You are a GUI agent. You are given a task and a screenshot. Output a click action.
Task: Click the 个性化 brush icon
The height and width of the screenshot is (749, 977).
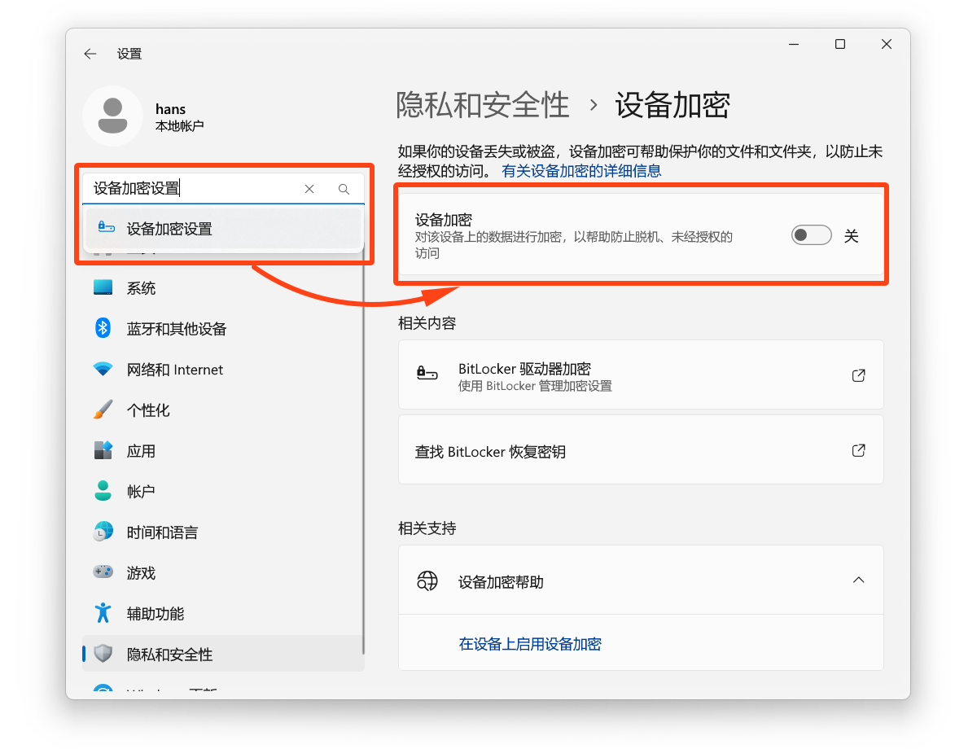click(103, 410)
